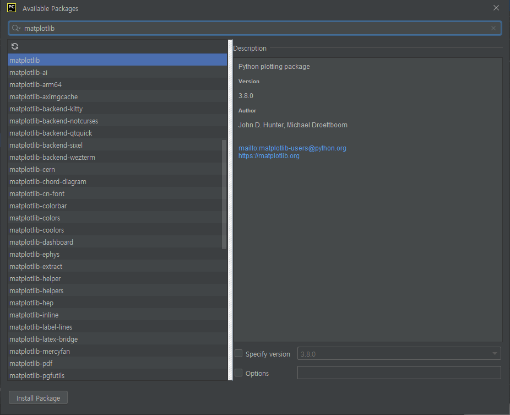Clear the search field with the X icon
Image resolution: width=510 pixels, height=415 pixels.
pos(493,28)
